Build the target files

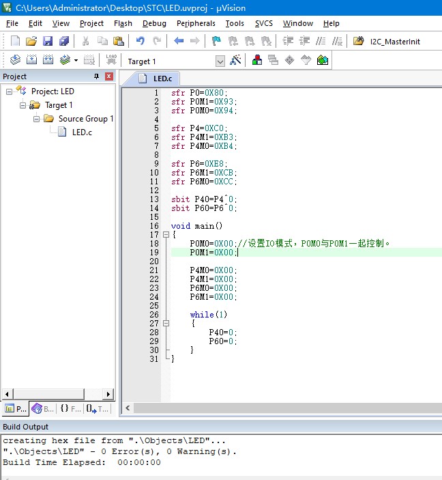[x=31, y=60]
